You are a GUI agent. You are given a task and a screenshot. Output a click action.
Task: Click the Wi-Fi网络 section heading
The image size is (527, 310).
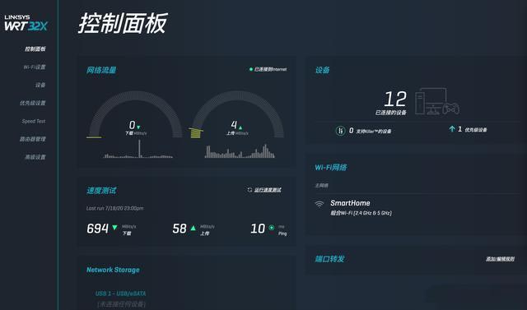pos(331,167)
